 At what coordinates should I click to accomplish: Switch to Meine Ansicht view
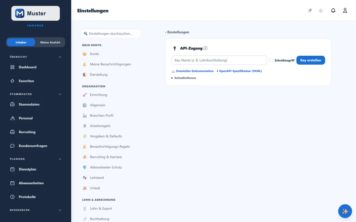(50, 42)
